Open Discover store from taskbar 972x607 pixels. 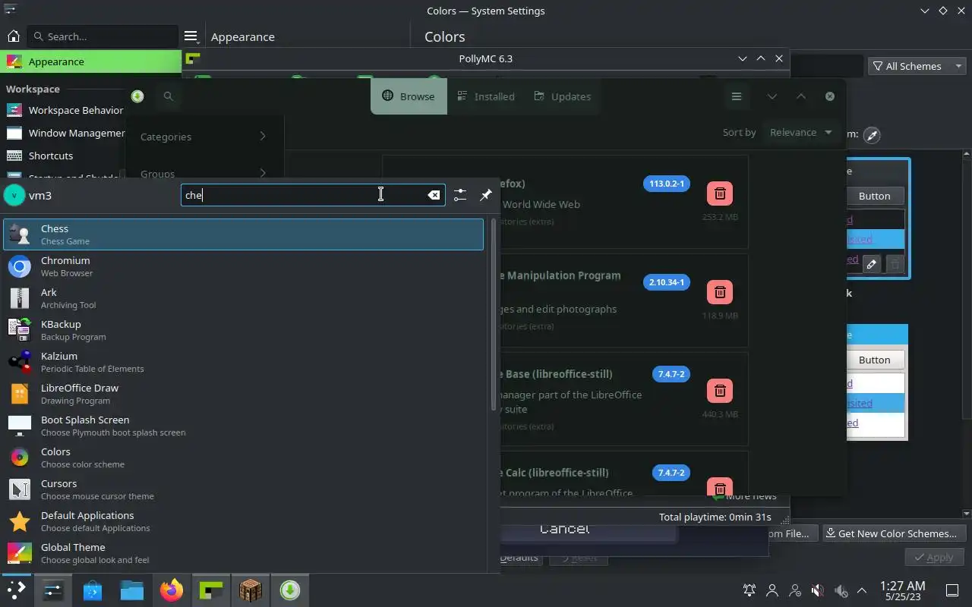(x=93, y=590)
